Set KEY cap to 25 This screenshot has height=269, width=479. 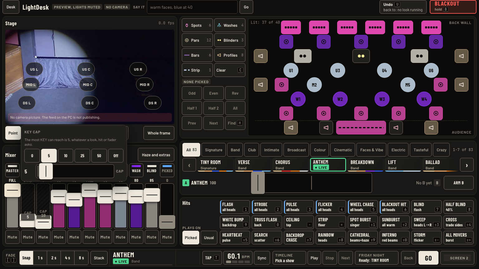tap(82, 156)
